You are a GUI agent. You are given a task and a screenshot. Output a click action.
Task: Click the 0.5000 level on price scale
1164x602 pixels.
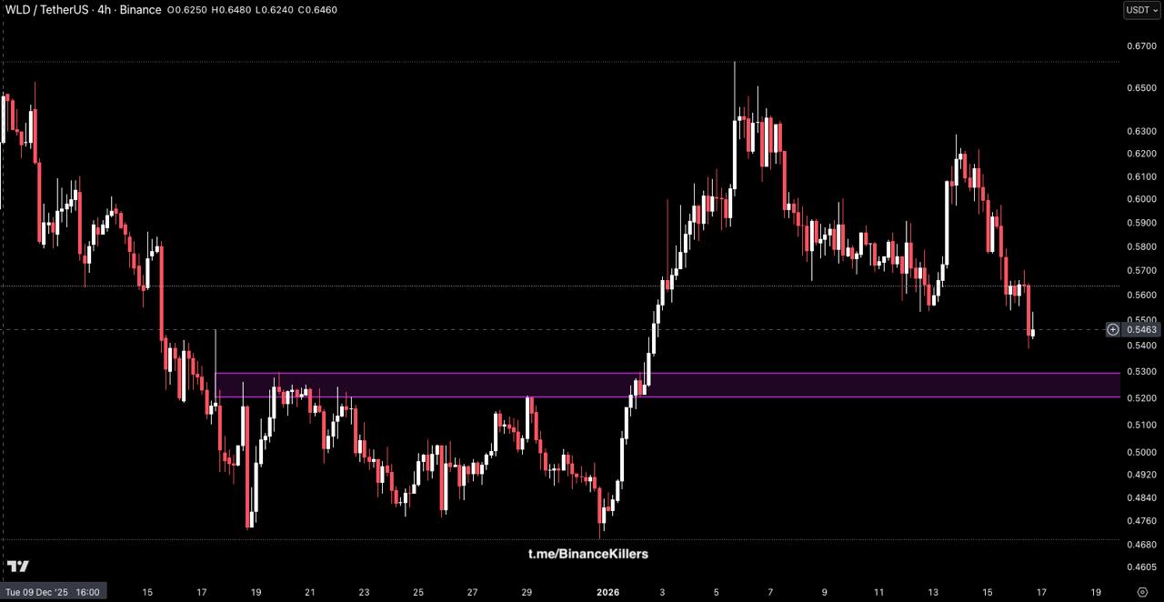(1140, 452)
